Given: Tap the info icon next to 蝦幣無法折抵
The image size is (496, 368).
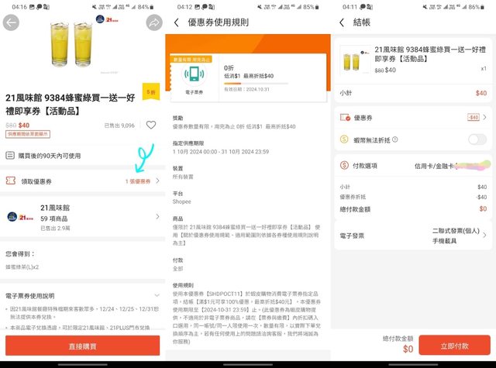Looking at the screenshot, I should pos(396,139).
